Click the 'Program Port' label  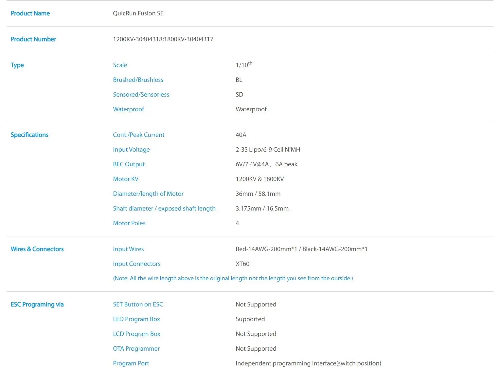[131, 363]
